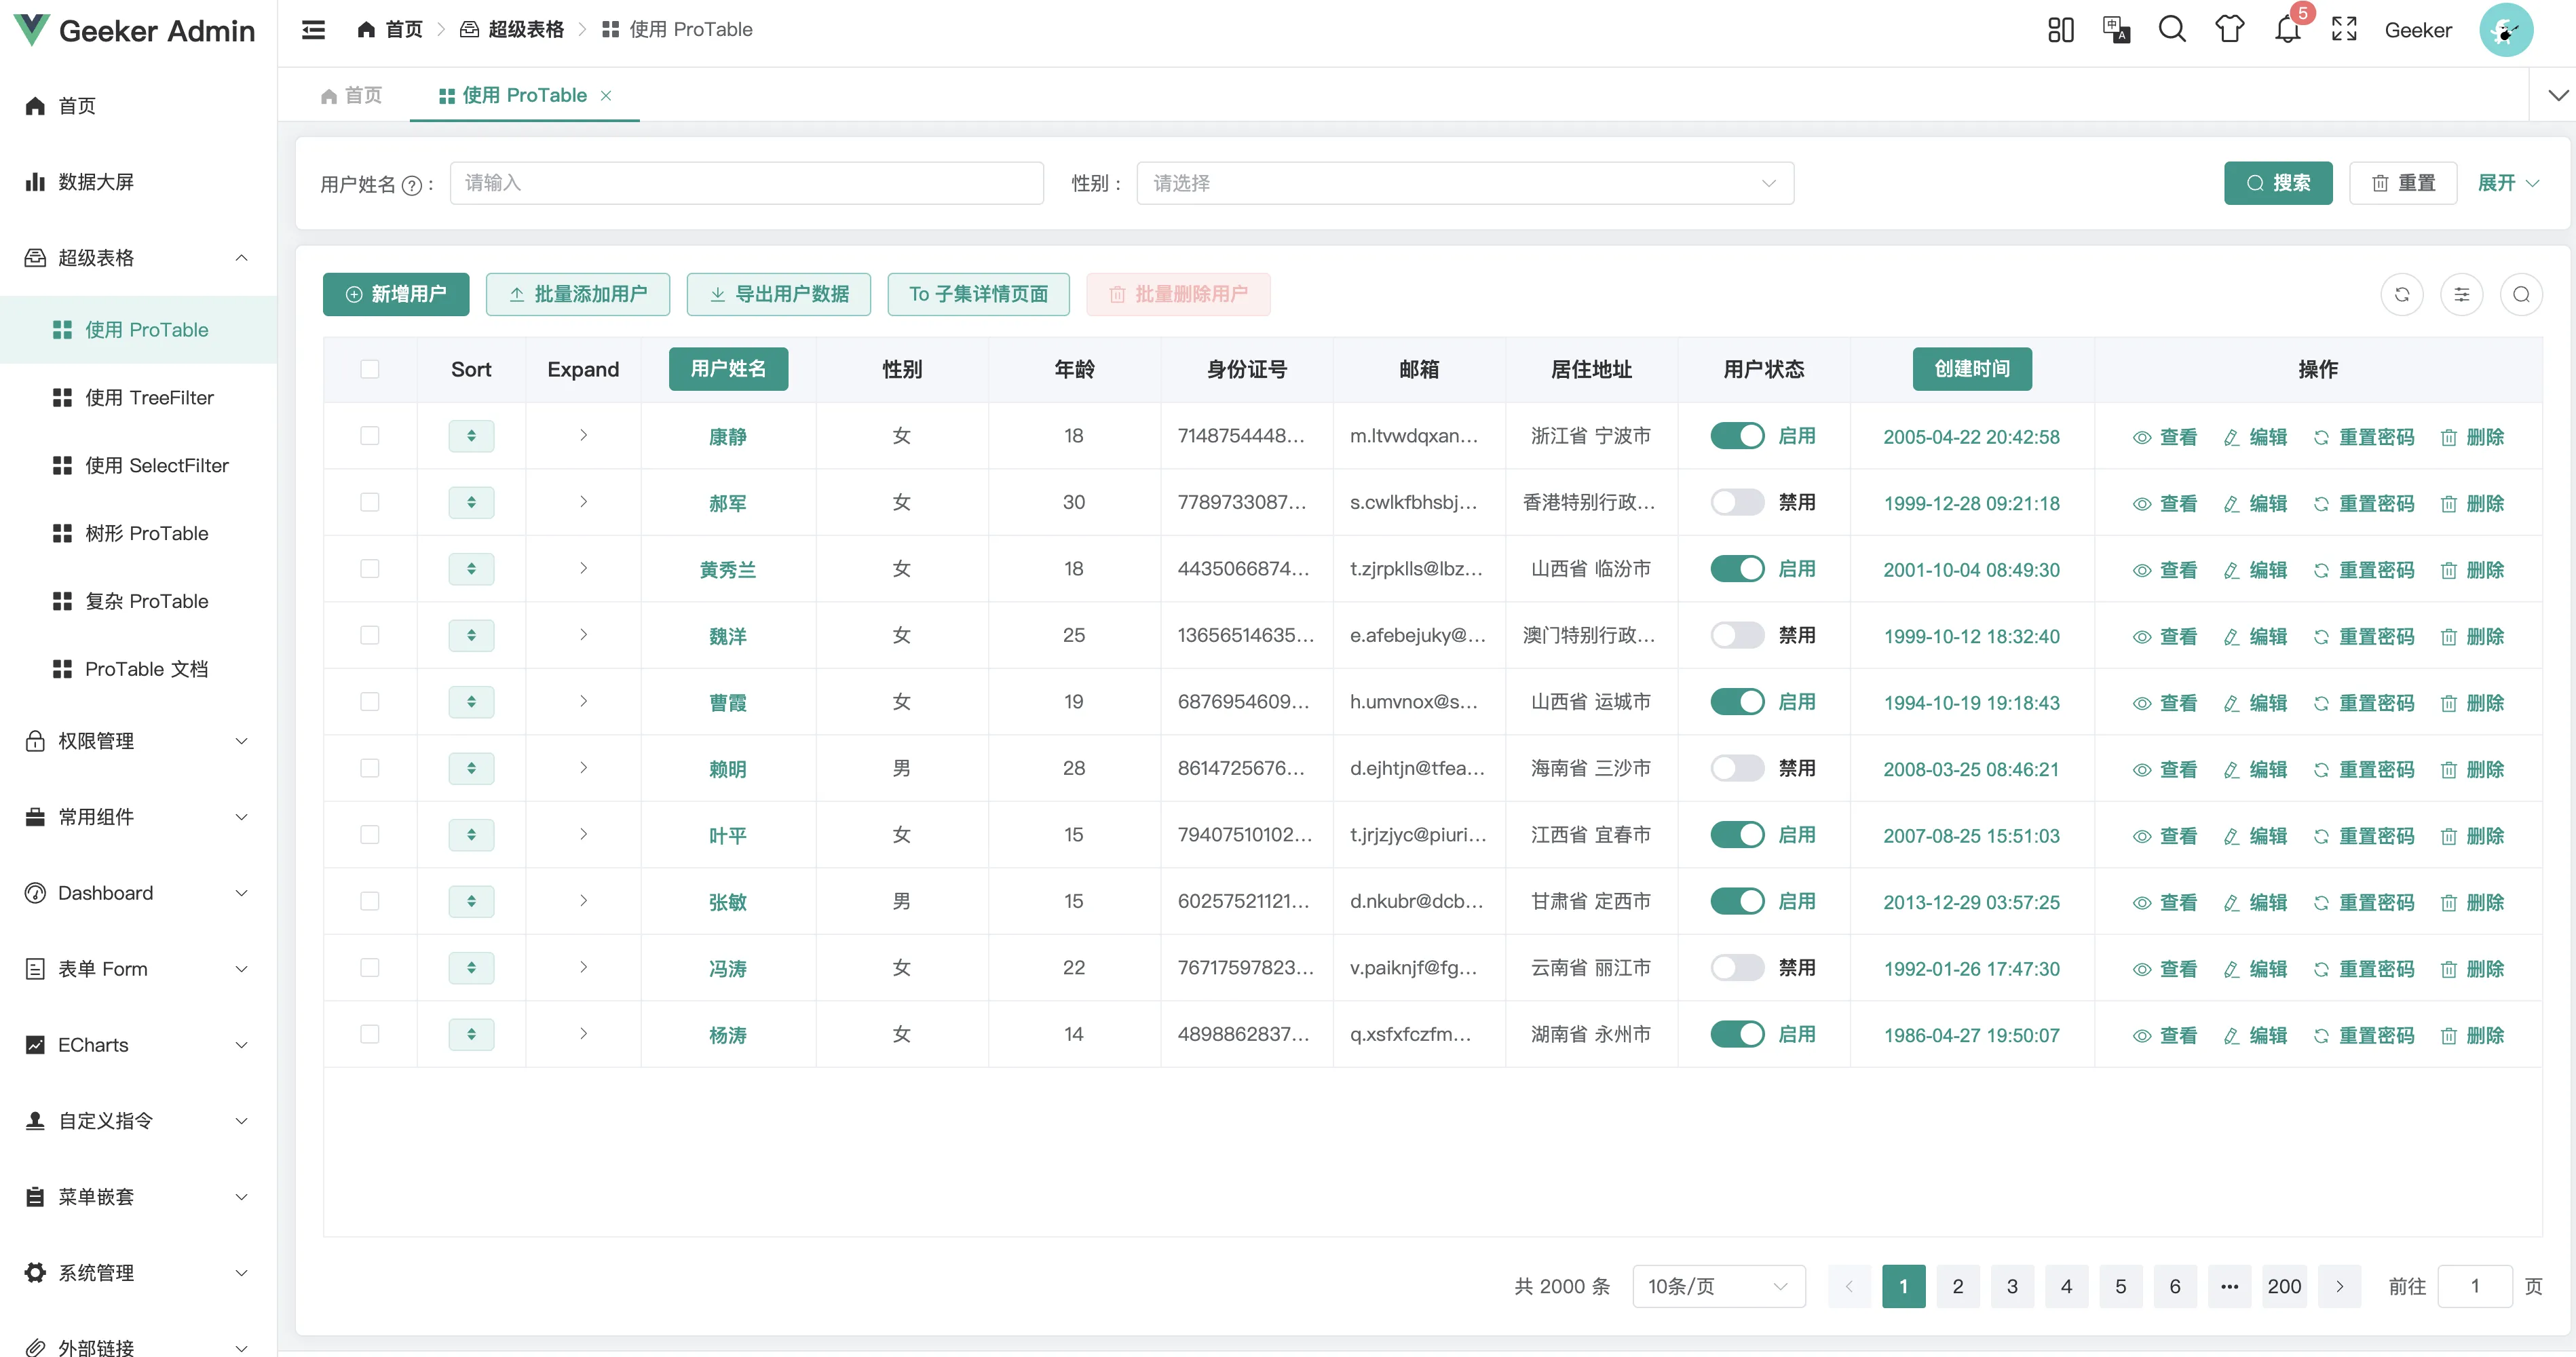Open theme settings via the t-shirt icon
Viewport: 2576px width, 1357px height.
[2229, 30]
